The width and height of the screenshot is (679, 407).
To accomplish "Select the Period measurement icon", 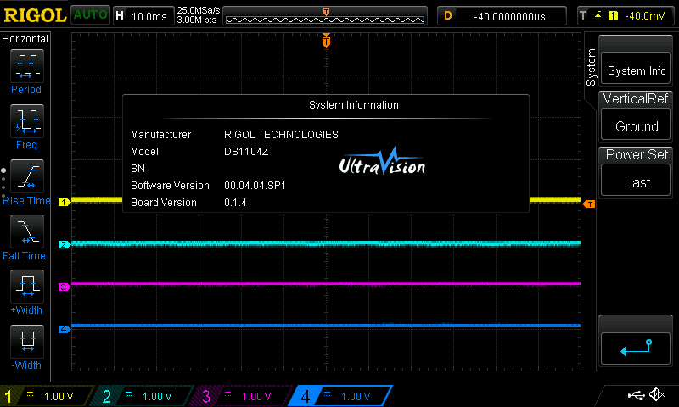I will (x=26, y=66).
